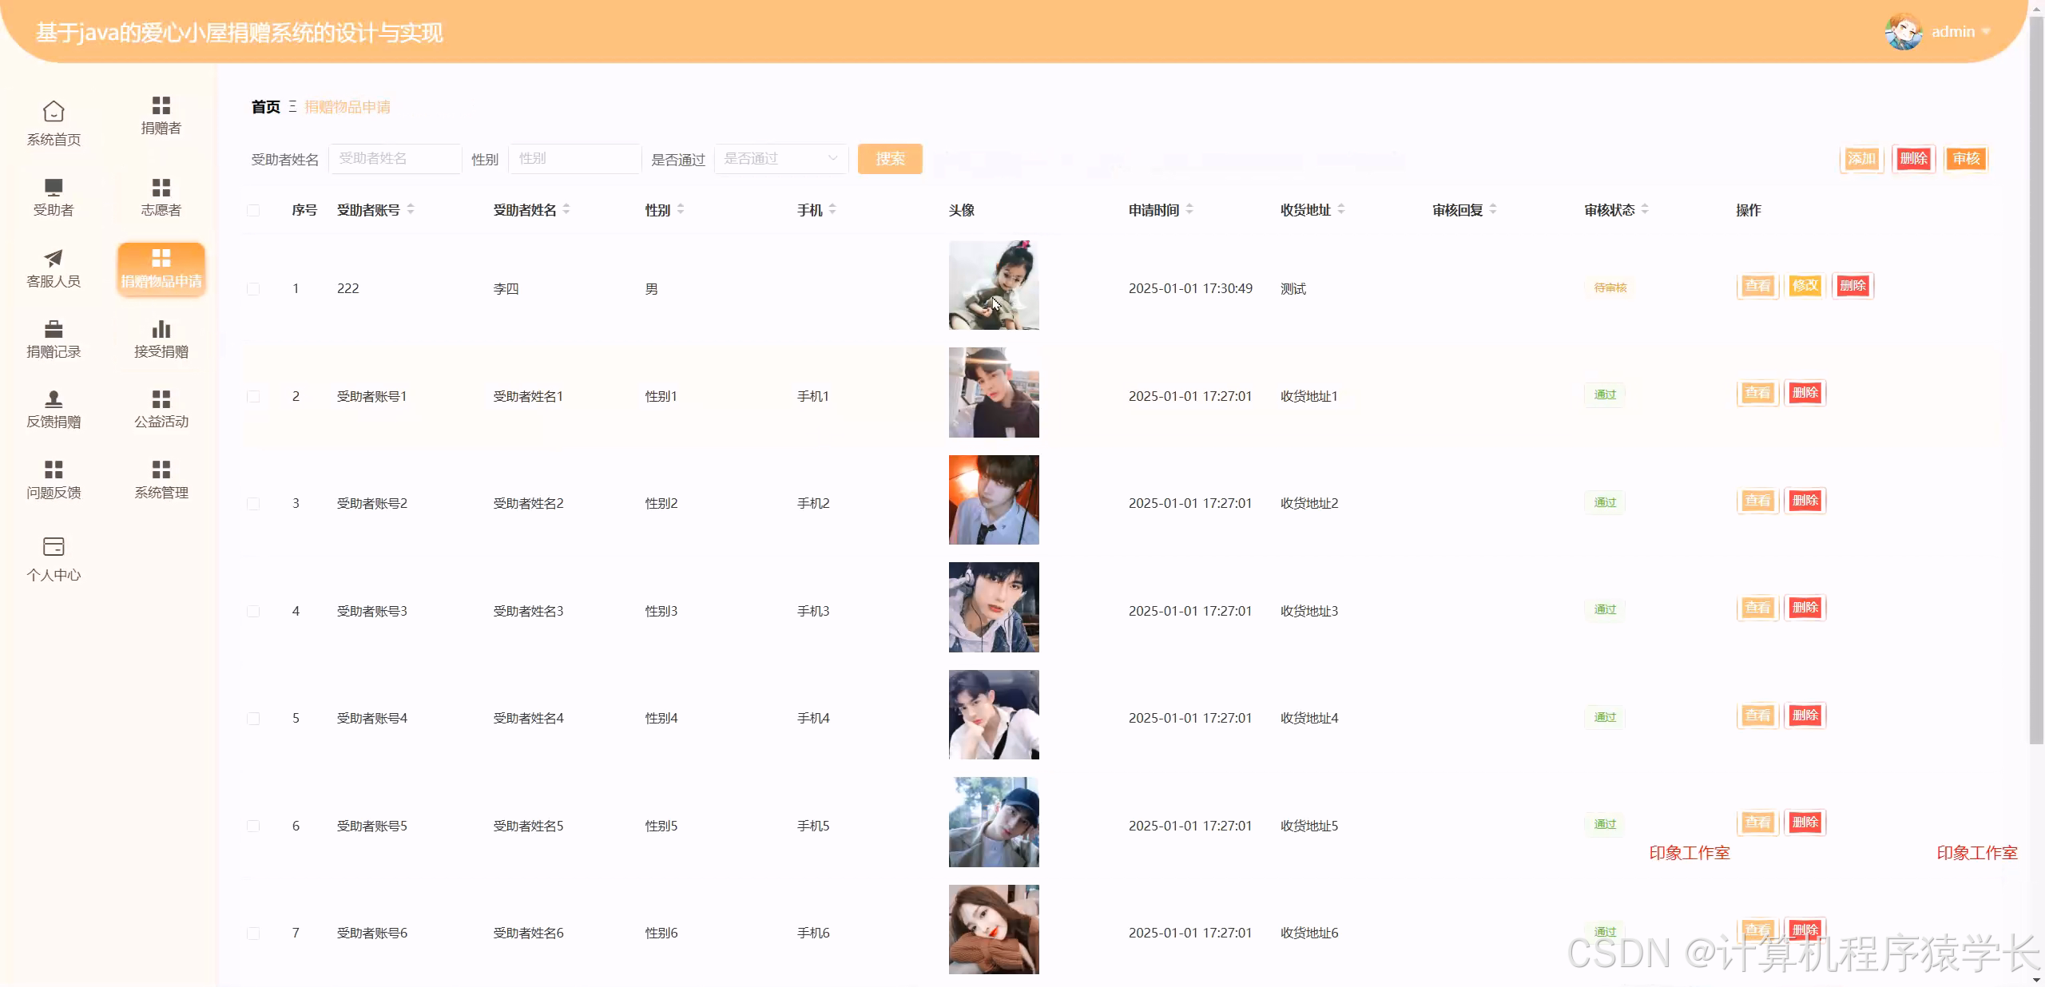Click the 客服人员 paper plane icon
This screenshot has height=987, width=2045.
pyautogui.click(x=53, y=259)
